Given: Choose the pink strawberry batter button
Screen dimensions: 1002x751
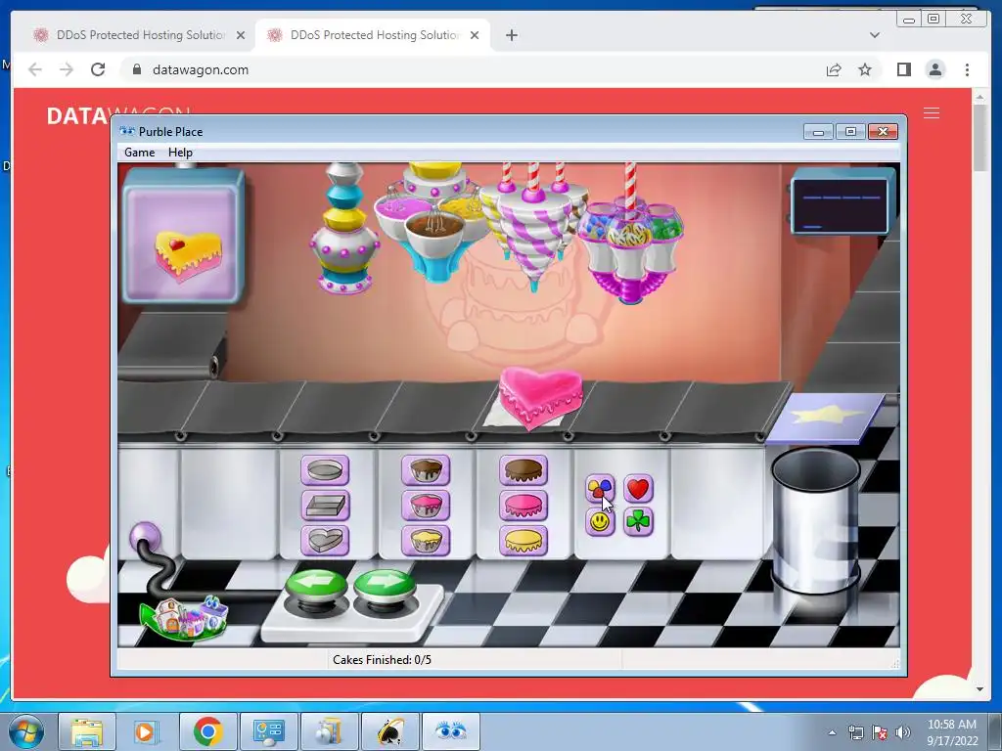Looking at the screenshot, I should click(426, 507).
